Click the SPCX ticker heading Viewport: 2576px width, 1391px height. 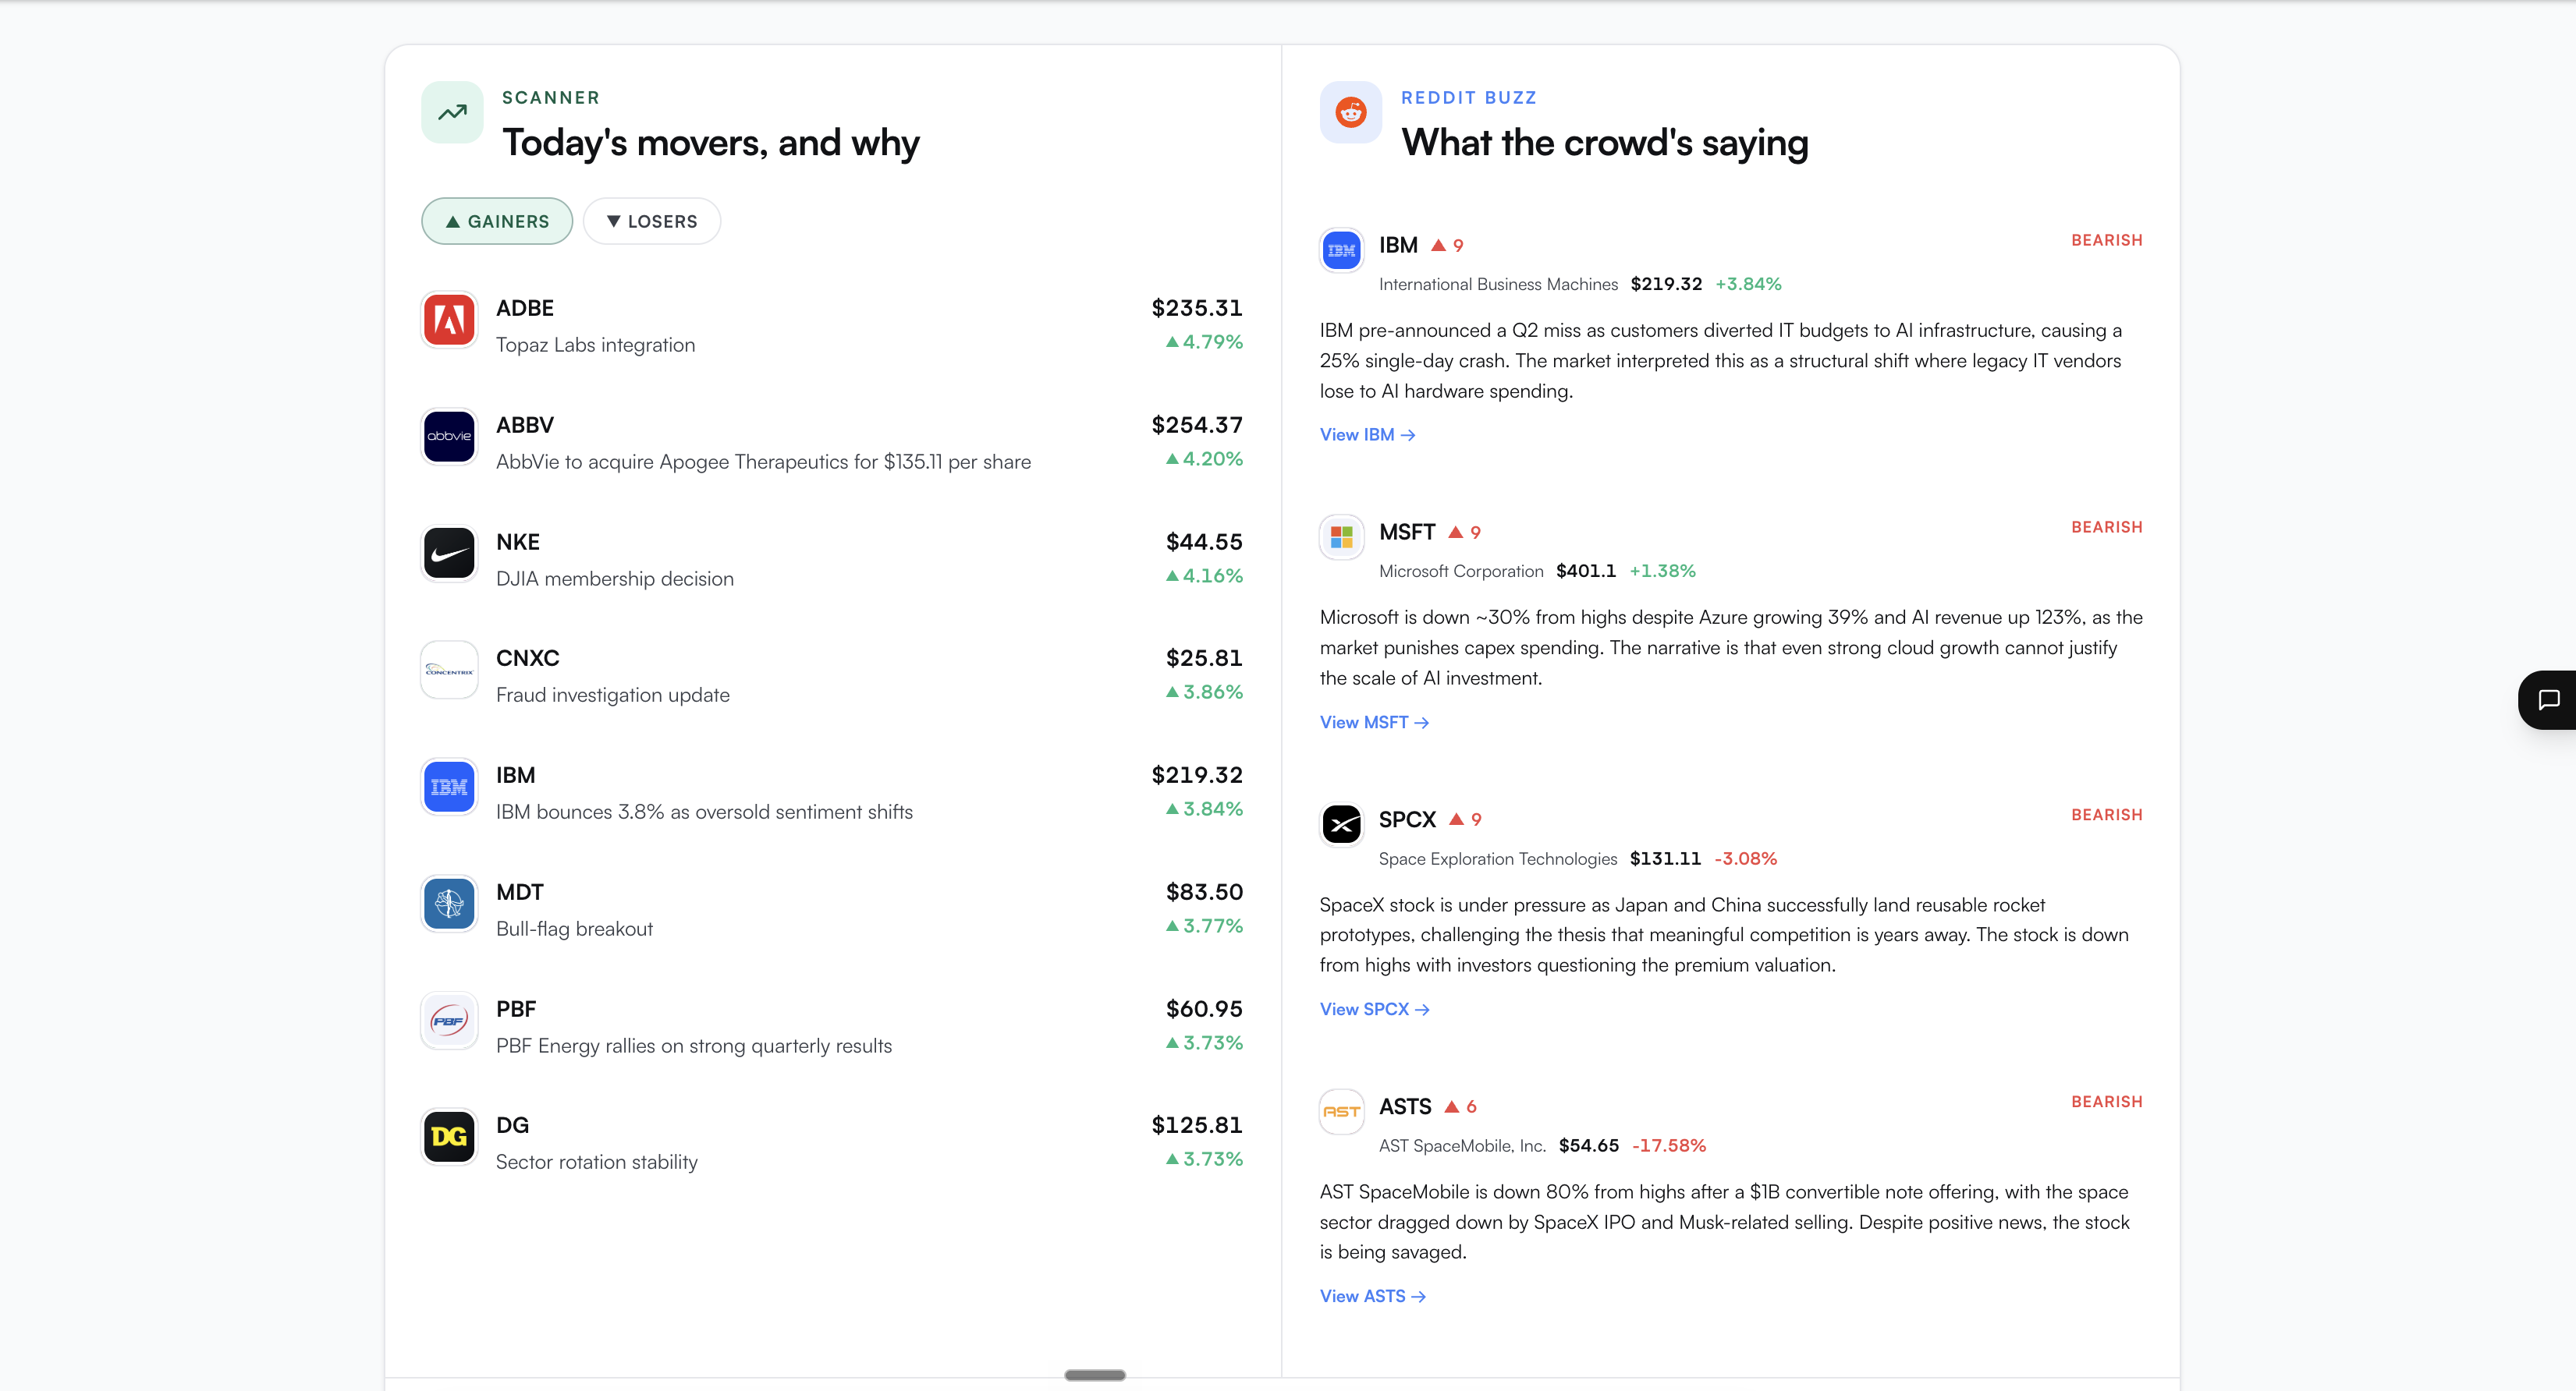point(1407,819)
